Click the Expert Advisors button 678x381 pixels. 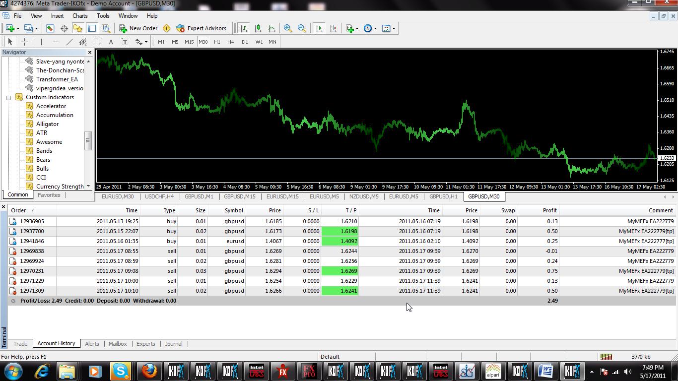point(201,28)
